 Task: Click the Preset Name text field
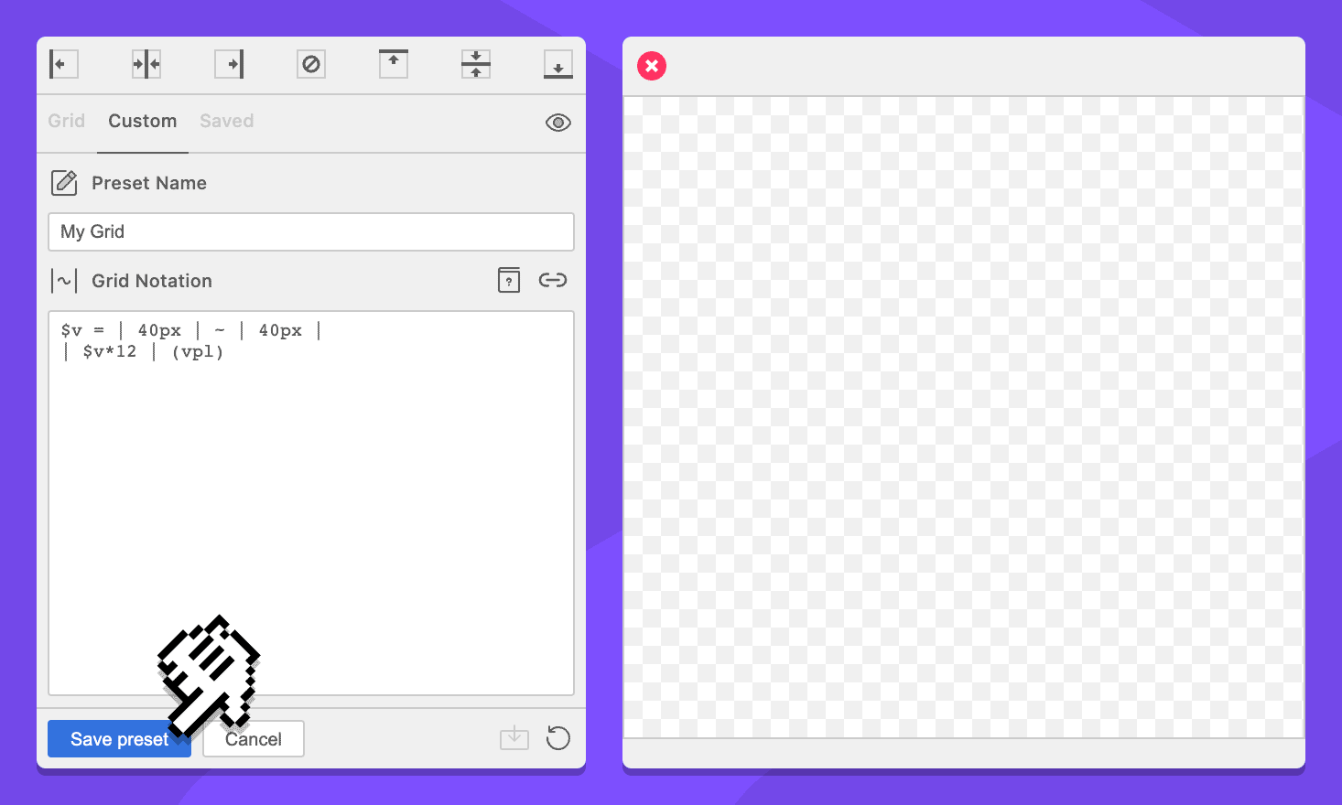311,232
